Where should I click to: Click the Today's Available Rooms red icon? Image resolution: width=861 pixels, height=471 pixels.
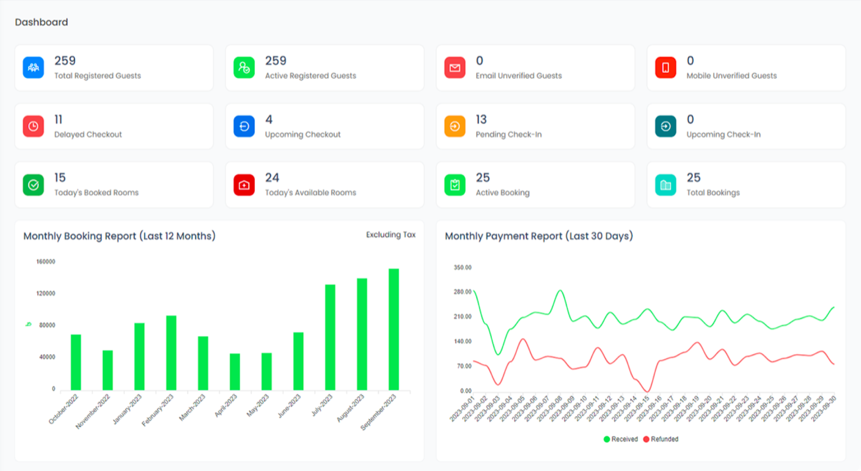[x=244, y=185]
